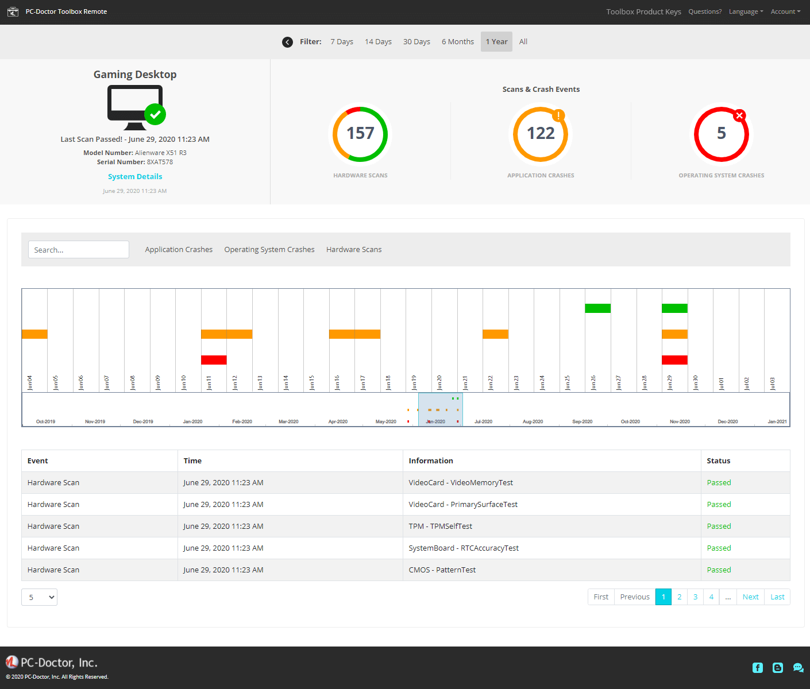Viewport: 810px width, 689px height.
Task: Select the 6 Months filter tab
Action: (457, 41)
